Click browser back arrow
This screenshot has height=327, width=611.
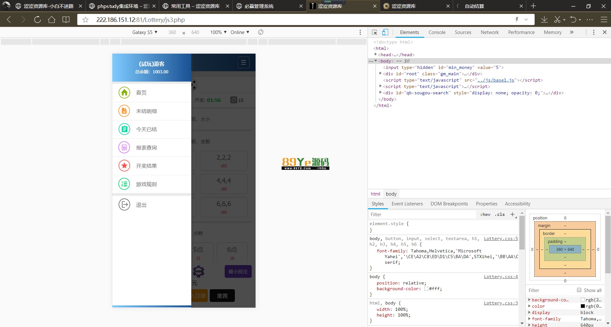click(9, 20)
